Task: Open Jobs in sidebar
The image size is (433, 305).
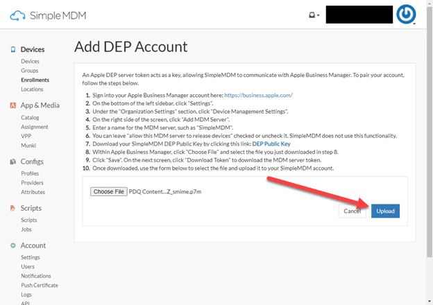Action: point(26,229)
